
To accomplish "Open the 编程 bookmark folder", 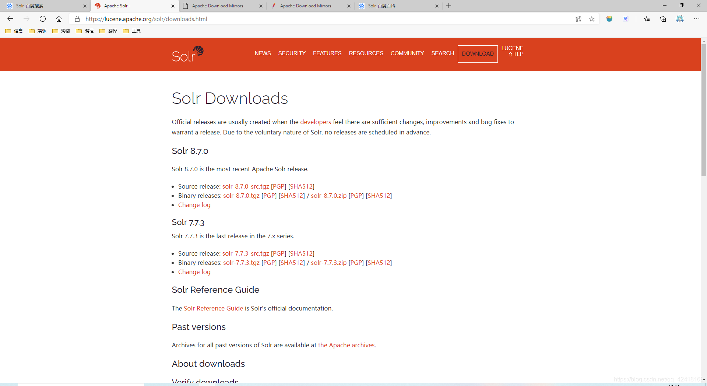I will tap(85, 31).
